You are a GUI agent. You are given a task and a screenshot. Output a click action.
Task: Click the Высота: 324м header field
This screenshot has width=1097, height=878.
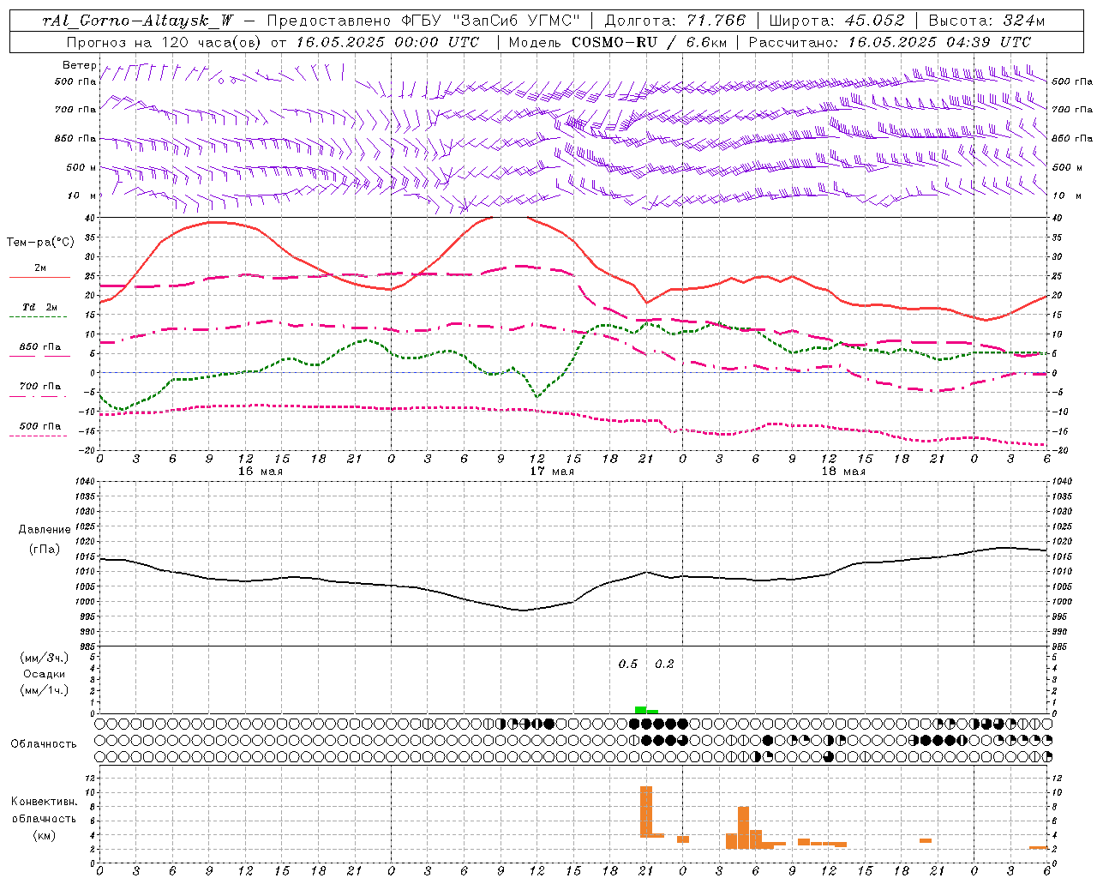(987, 21)
